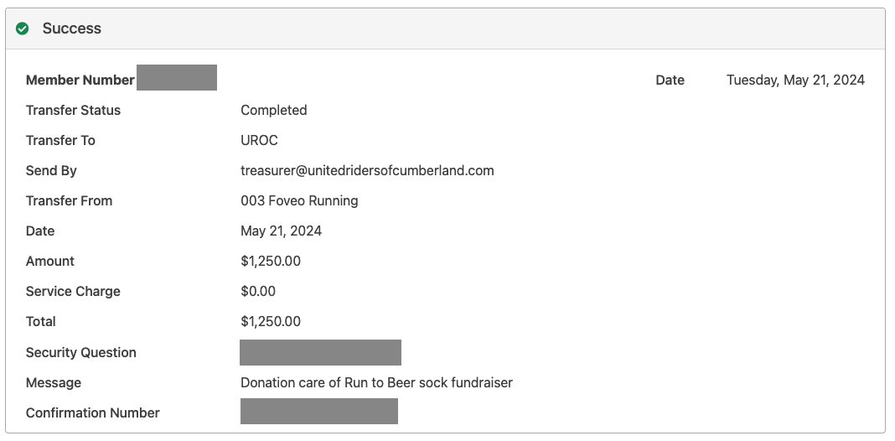Click the green success checkmark icon
The image size is (895, 441).
point(23,29)
